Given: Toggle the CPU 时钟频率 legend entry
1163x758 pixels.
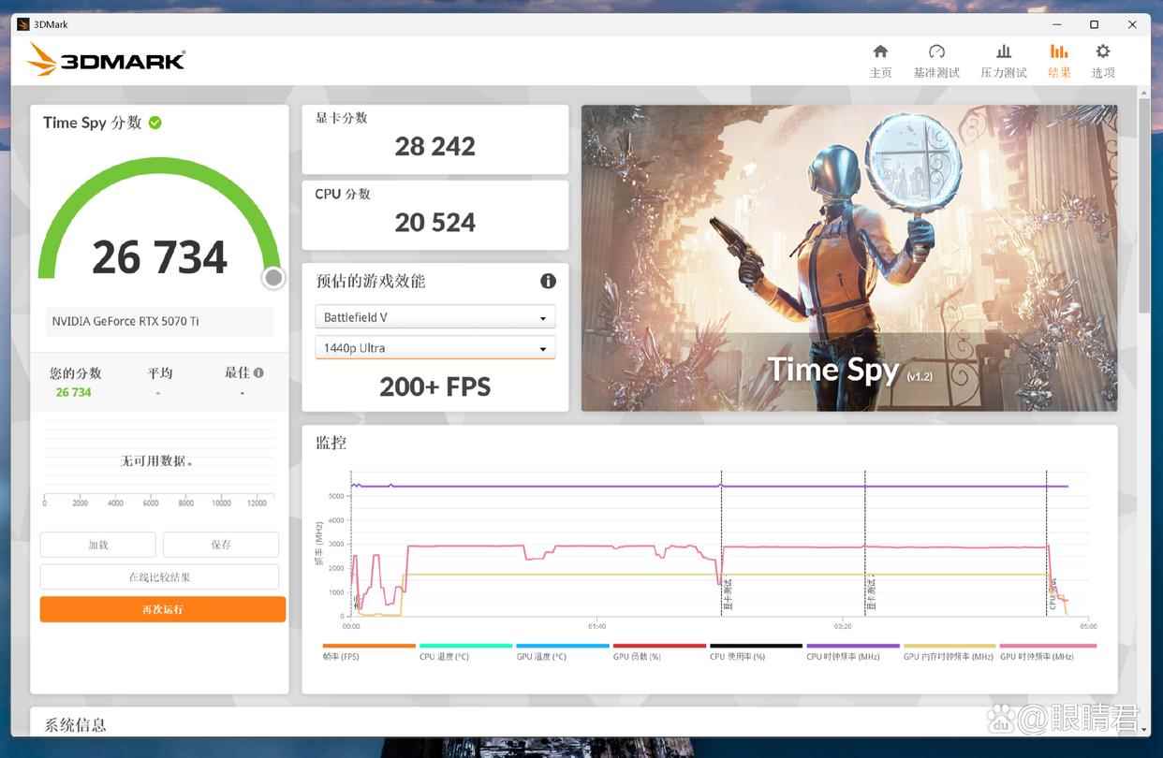Looking at the screenshot, I should 852,652.
